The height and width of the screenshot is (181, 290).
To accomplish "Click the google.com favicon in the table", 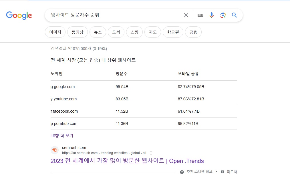I will tap(51, 87).
